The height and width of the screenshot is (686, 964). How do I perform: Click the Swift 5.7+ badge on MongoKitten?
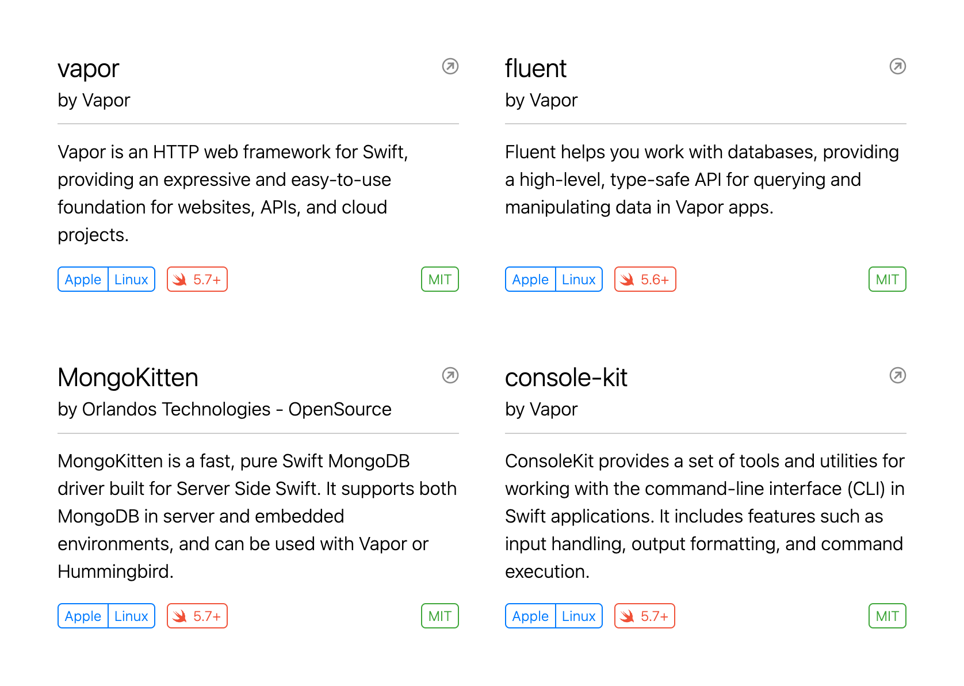point(197,616)
